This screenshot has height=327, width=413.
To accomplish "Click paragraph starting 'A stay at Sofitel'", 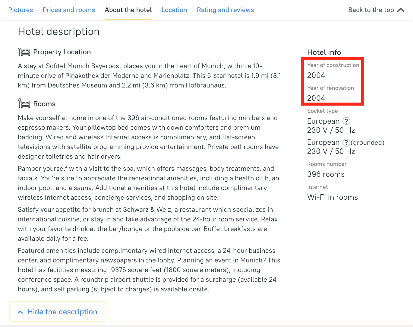I will click(150, 75).
